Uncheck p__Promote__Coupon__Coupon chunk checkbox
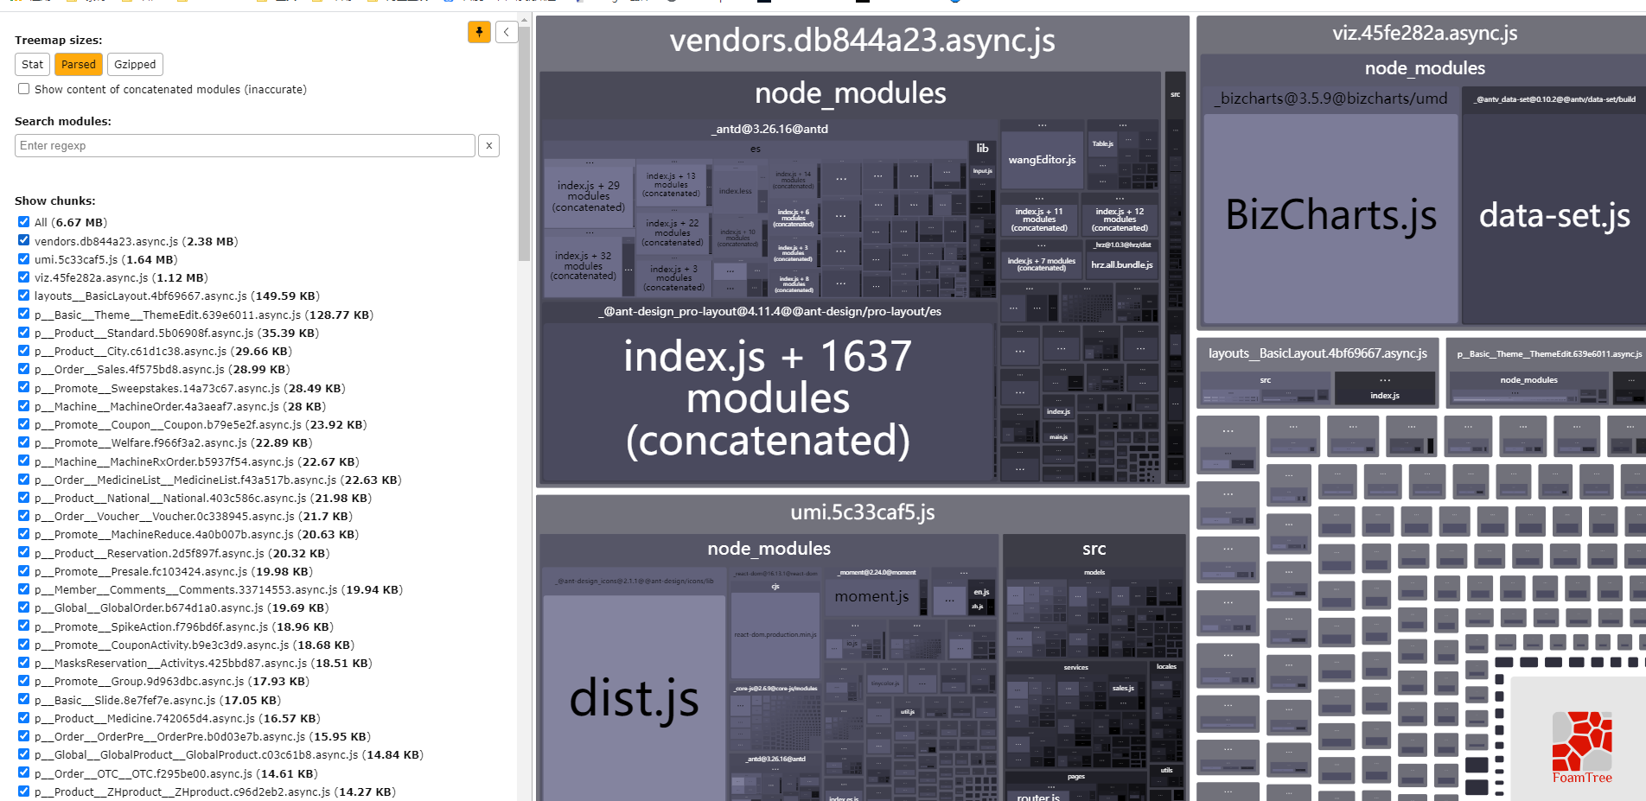Image resolution: width=1646 pixels, height=801 pixels. pos(24,424)
